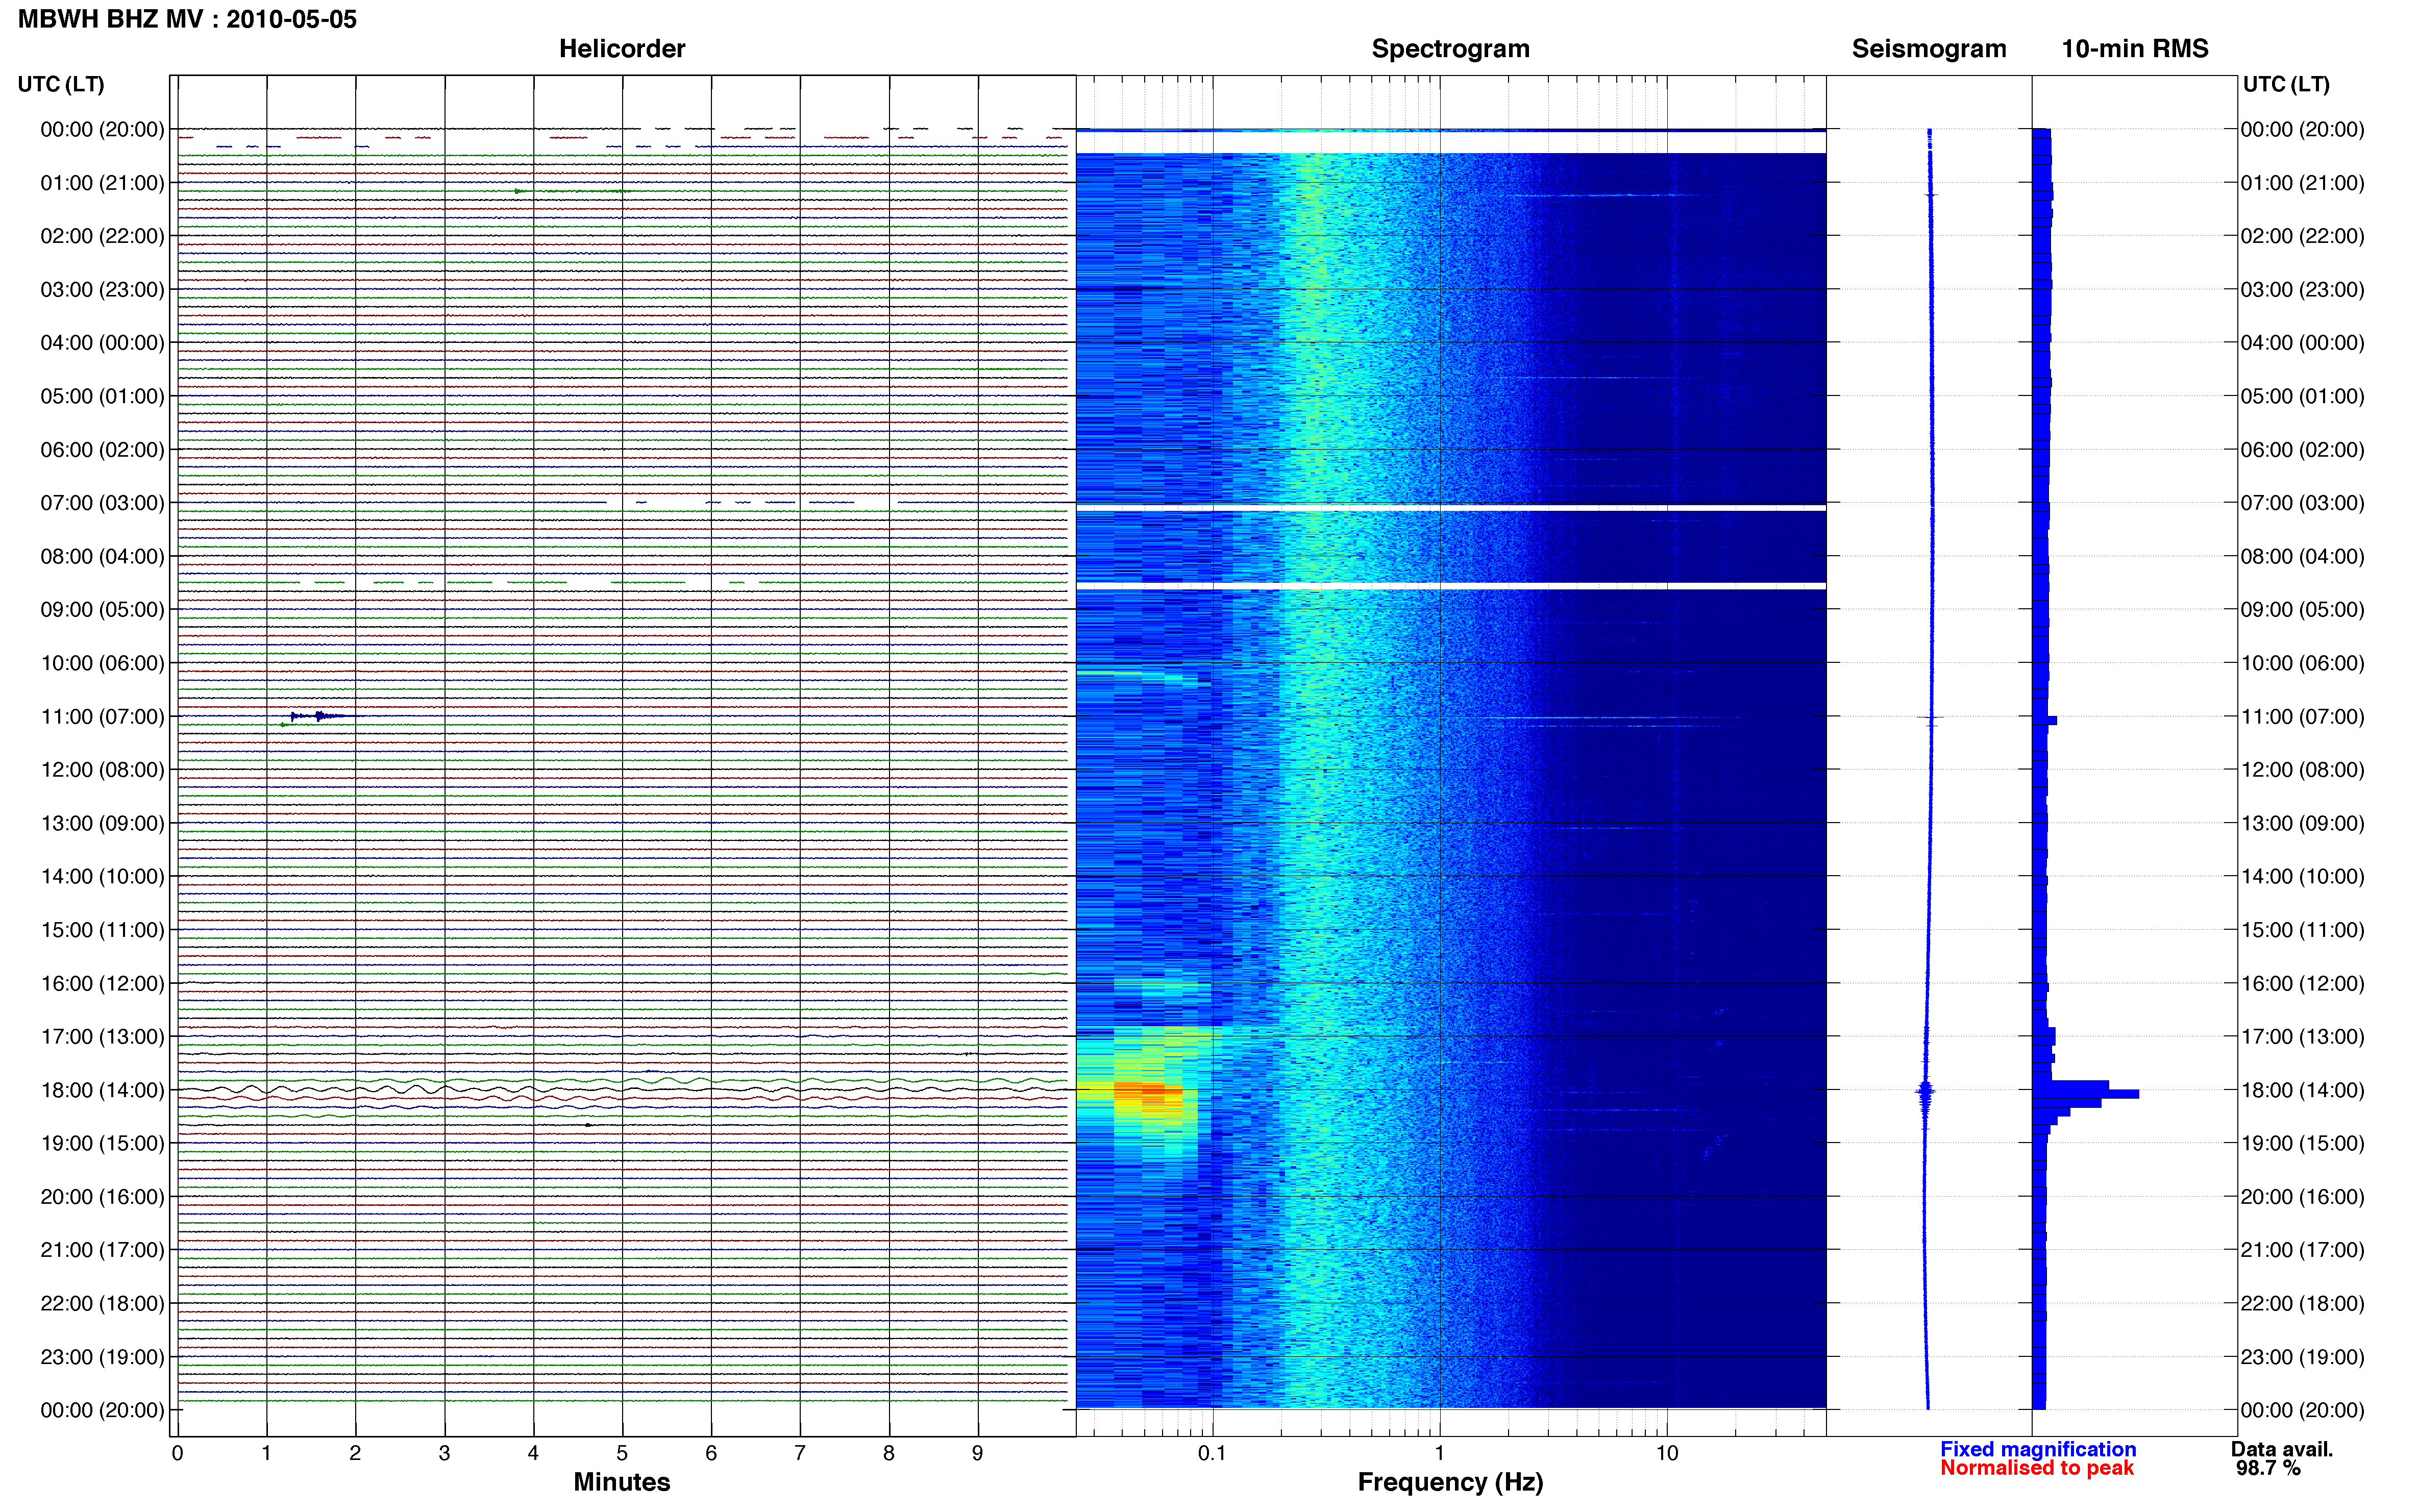The width and height of the screenshot is (2419, 1512).
Task: Click '21:00 (17:00)' on the RMS time axis
Action: pos(2302,1250)
